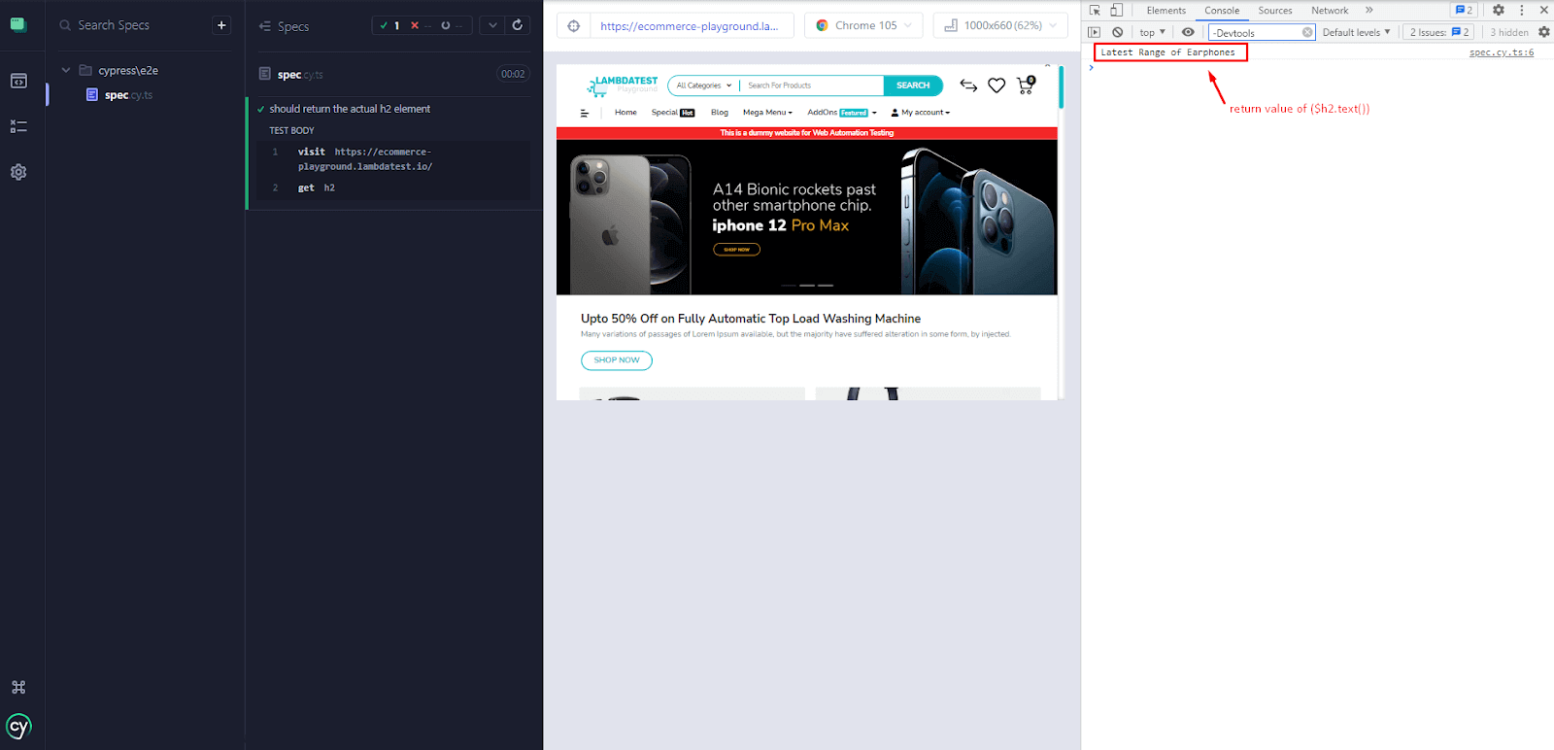Show more DevTools tabs with the double chevron
This screenshot has width=1554, height=750.
click(x=1369, y=10)
